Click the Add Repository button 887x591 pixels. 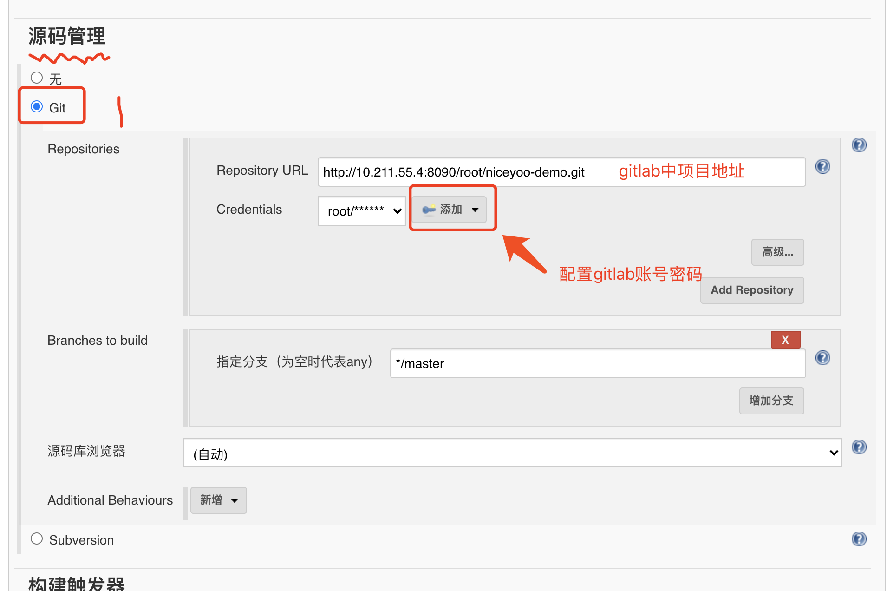click(752, 290)
